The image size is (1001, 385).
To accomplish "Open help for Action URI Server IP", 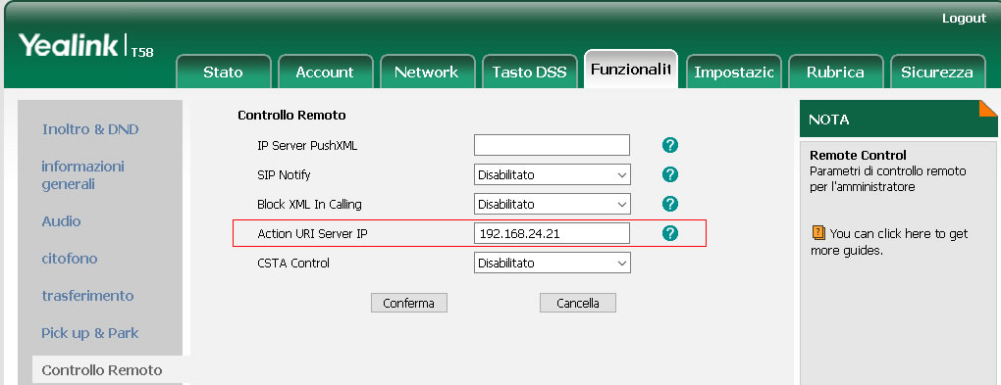I will click(669, 233).
